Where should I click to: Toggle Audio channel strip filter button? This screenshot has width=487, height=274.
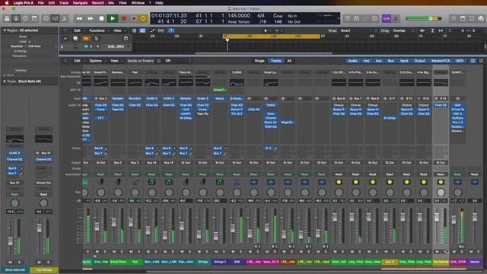coord(352,61)
